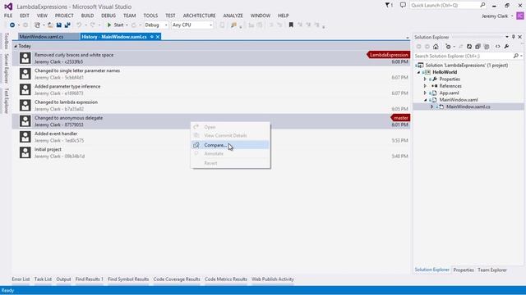Open the Web Publish Activity tab

pos(273,279)
